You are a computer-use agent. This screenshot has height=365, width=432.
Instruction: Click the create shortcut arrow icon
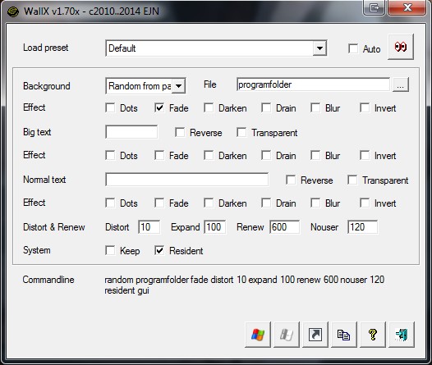(x=315, y=335)
